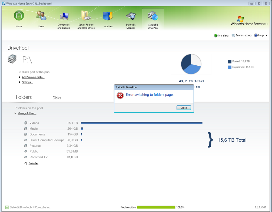
Task: Click the Public folder name
Action: coord(34,152)
